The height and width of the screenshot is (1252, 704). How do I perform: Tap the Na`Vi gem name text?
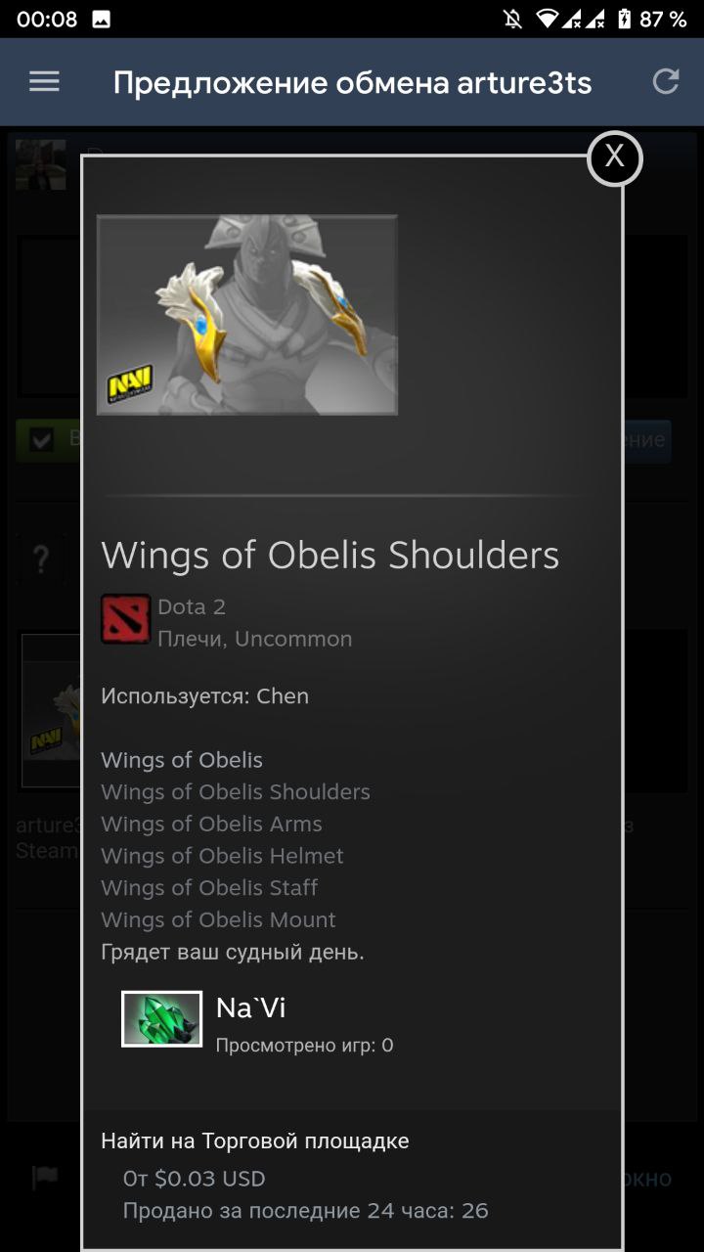[x=251, y=1007]
